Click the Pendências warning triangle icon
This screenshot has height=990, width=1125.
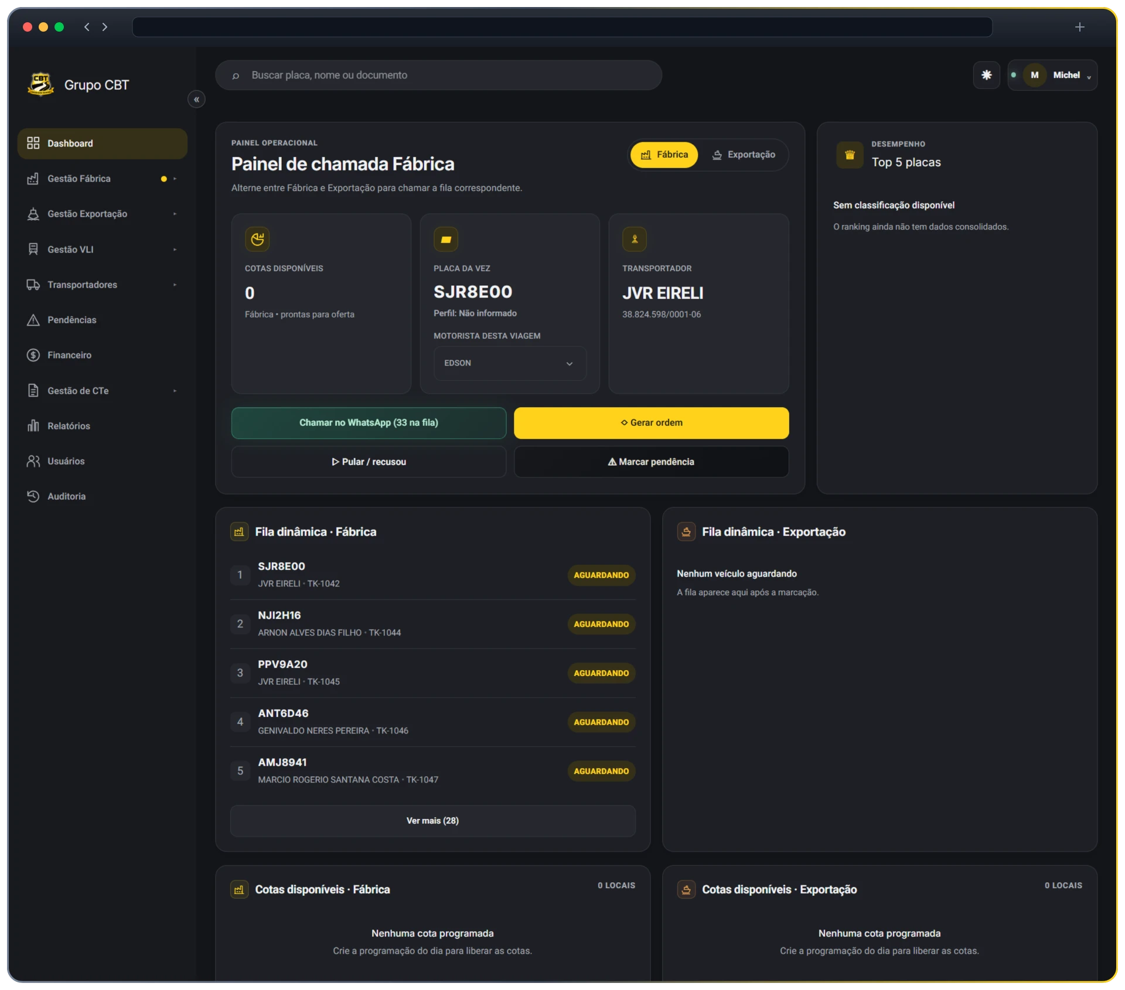(33, 320)
